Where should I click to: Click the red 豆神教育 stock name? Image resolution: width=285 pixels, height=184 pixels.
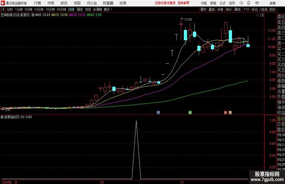183,3
